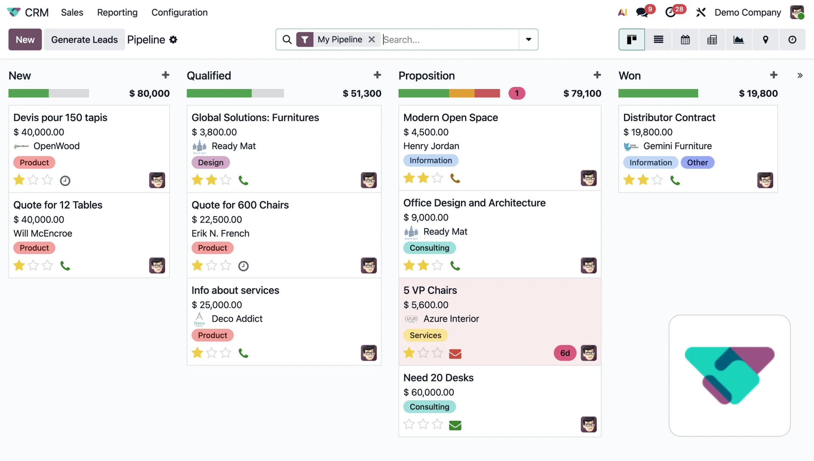The height and width of the screenshot is (461, 814).
Task: Set second star on Quote for 12 Tables
Action: (33, 266)
